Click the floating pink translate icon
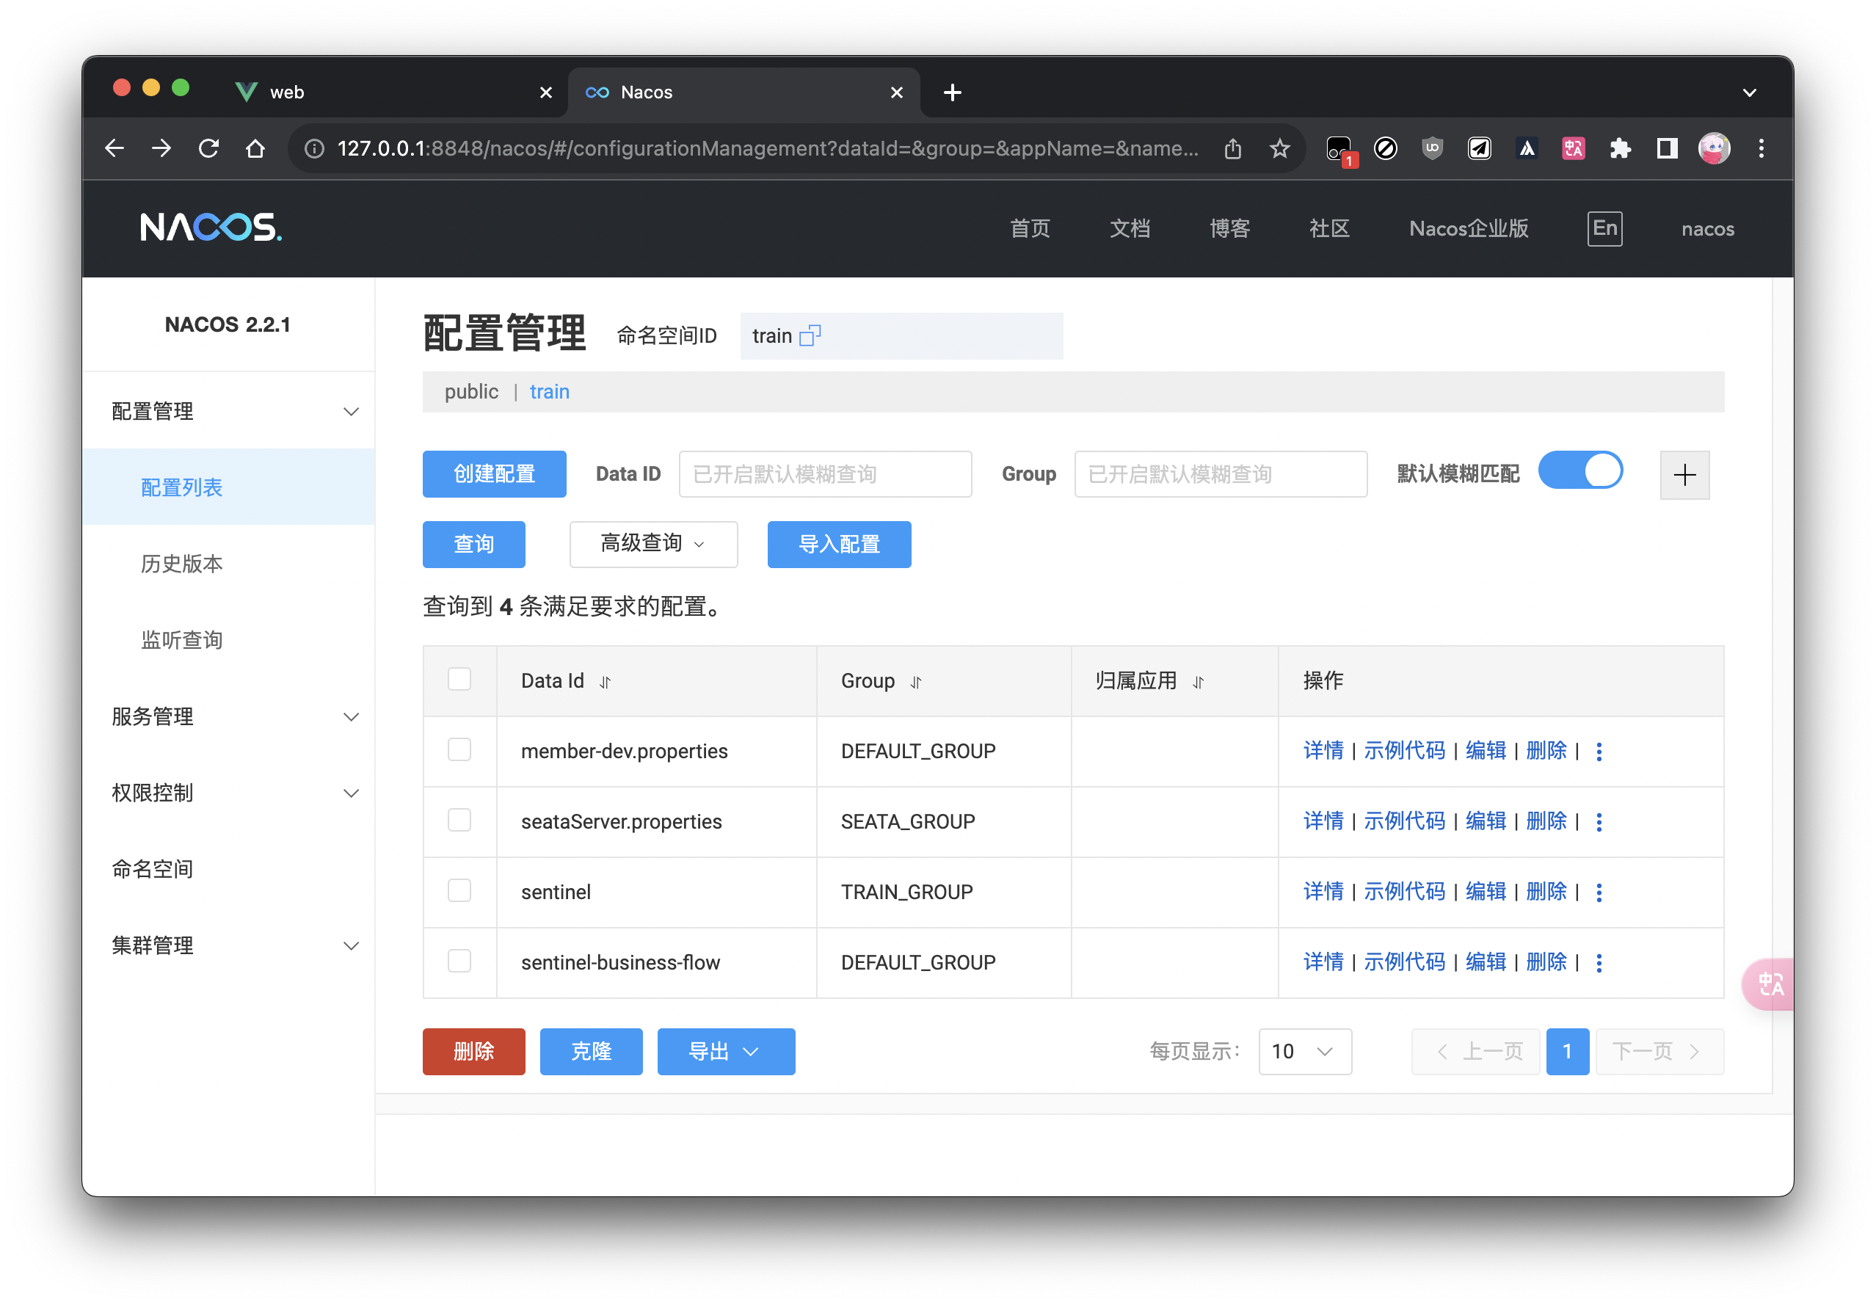 click(1770, 984)
